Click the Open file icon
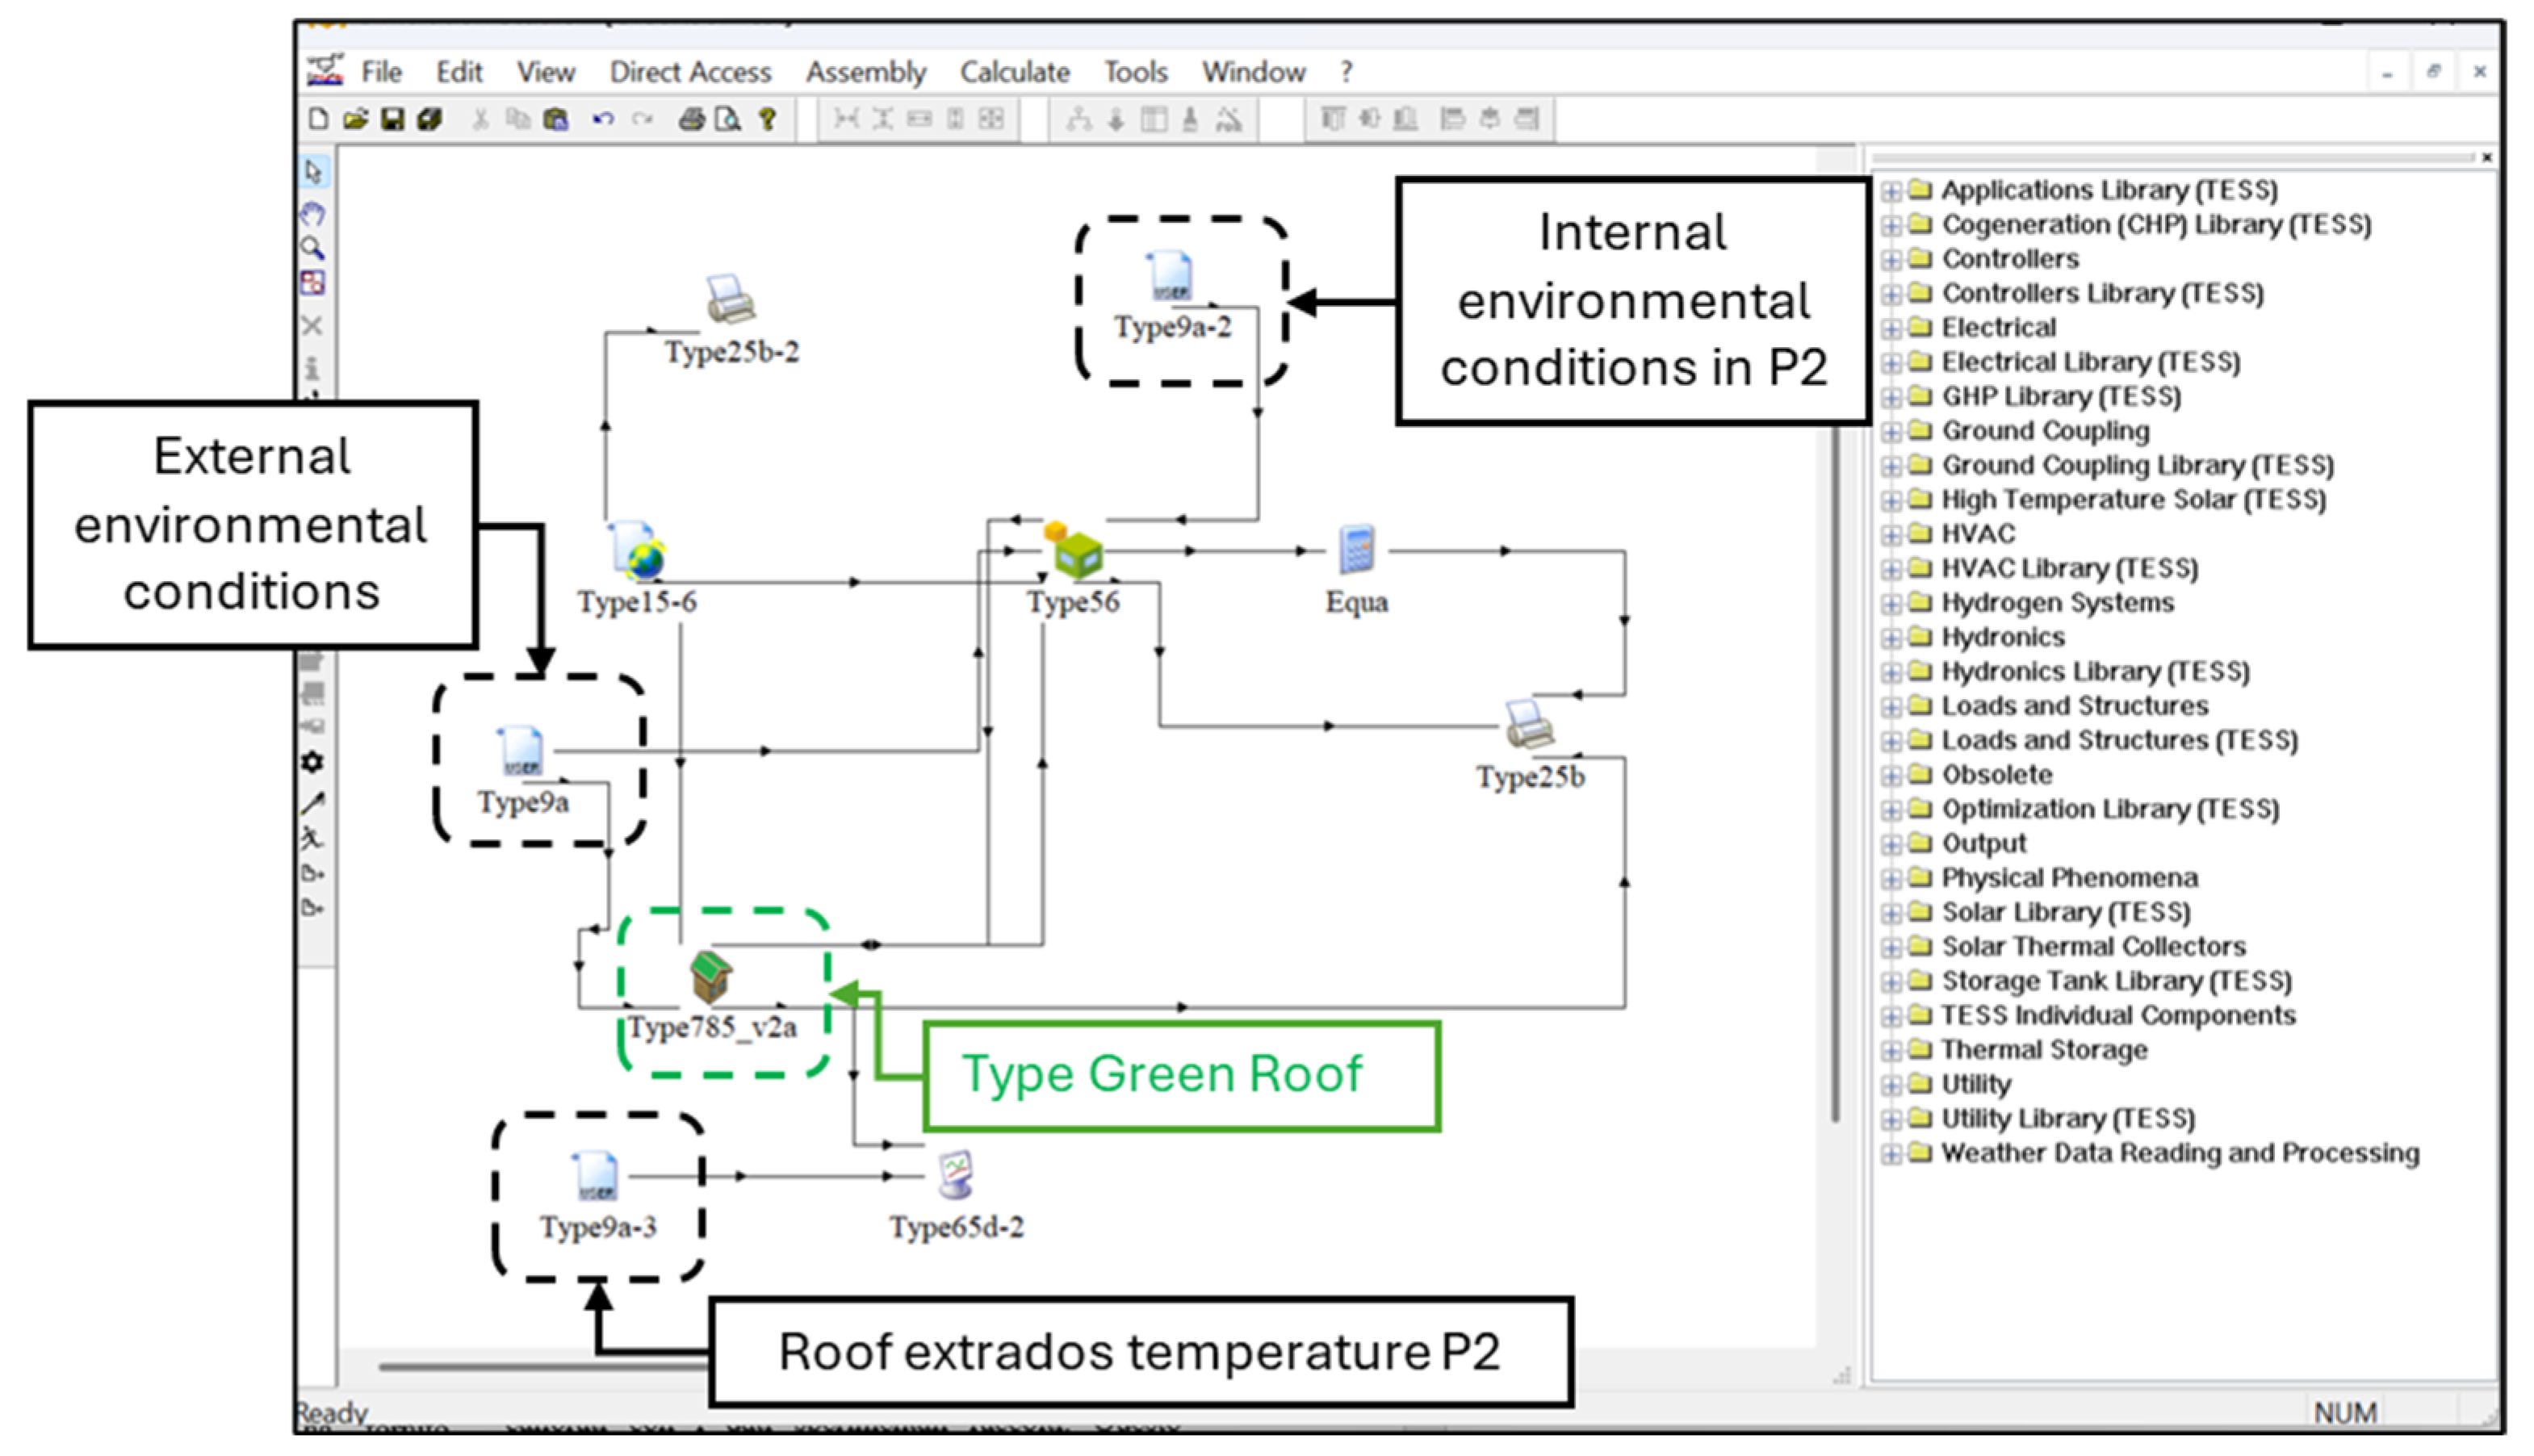The image size is (2534, 1456). pyautogui.click(x=355, y=120)
